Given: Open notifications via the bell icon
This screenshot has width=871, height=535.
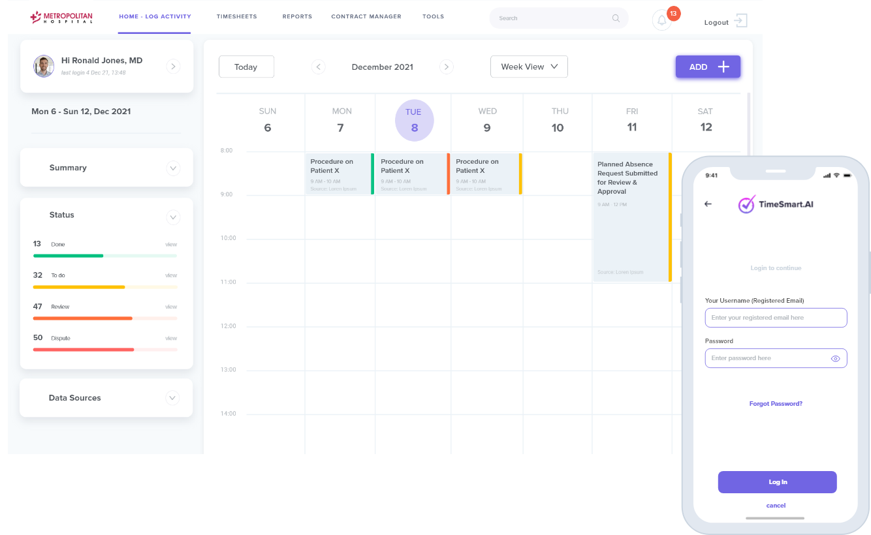Looking at the screenshot, I should (662, 20).
